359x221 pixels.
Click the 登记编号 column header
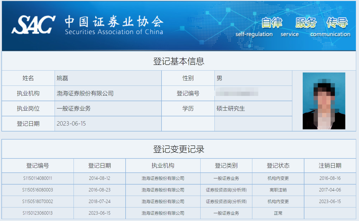tap(37, 165)
